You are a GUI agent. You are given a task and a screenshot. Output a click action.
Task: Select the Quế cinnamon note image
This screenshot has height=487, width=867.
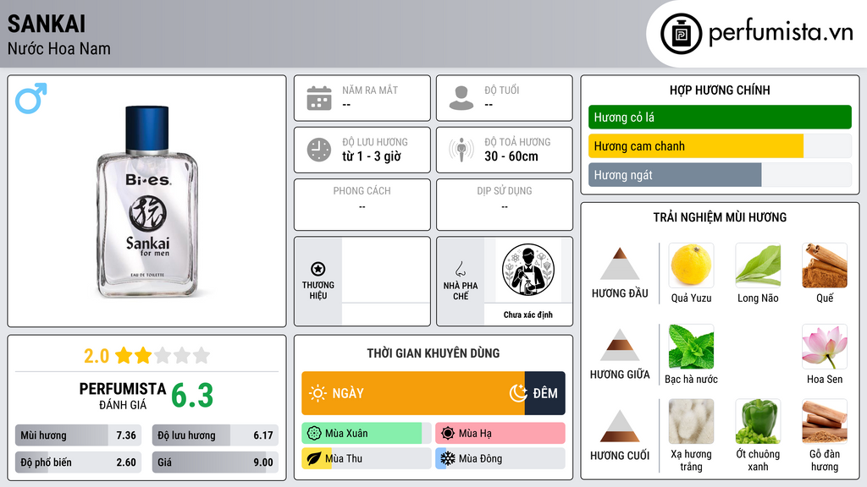825,265
